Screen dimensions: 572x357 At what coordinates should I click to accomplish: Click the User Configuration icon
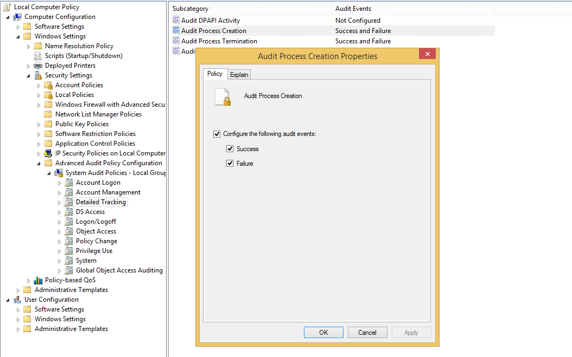point(17,300)
